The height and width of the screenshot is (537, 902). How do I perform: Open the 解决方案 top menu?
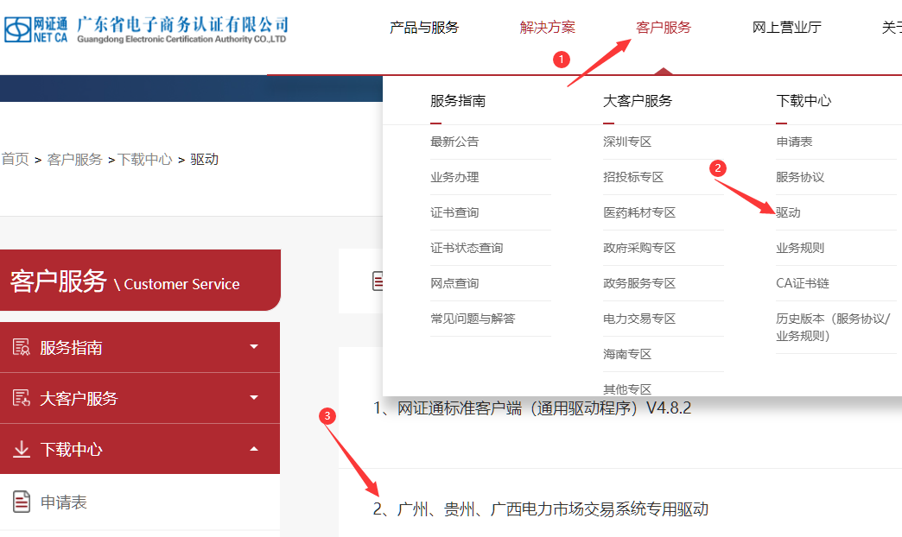[x=547, y=28]
